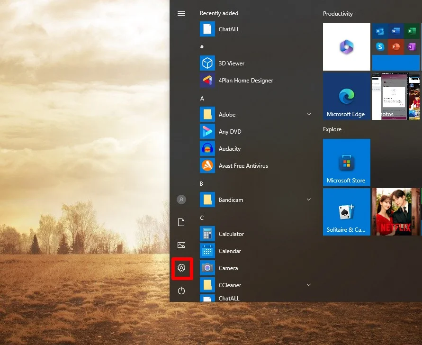Expand the Bandicam folder chevron
The width and height of the screenshot is (422, 345).
coord(309,200)
